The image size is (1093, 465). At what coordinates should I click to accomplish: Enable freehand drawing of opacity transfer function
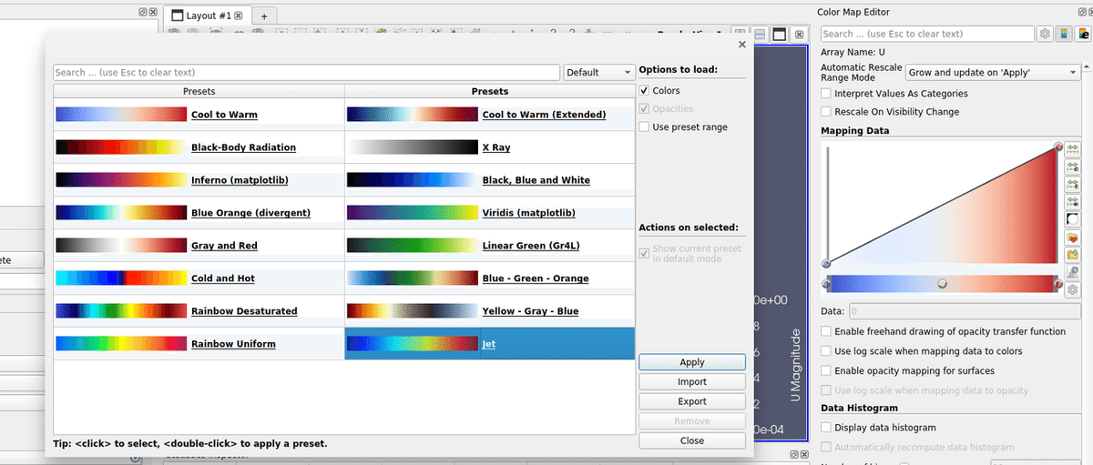pyautogui.click(x=826, y=332)
